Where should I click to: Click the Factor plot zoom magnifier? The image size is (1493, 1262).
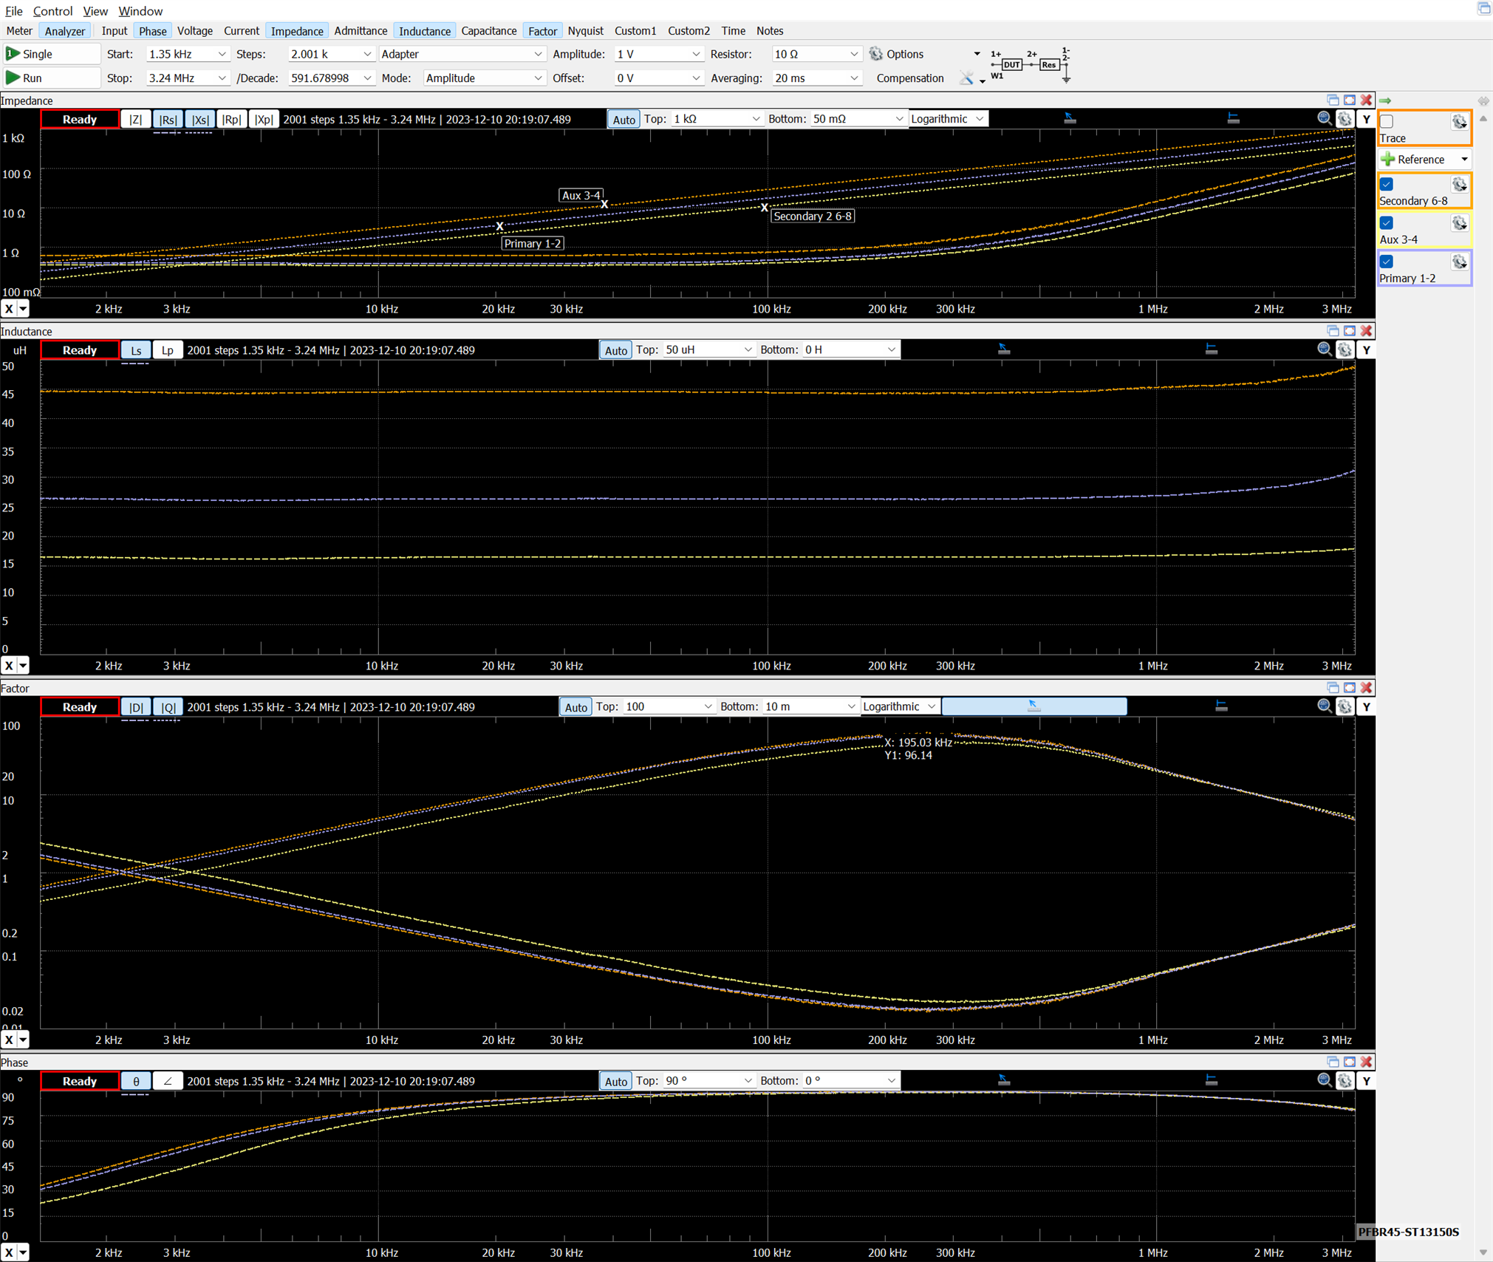tap(1325, 706)
